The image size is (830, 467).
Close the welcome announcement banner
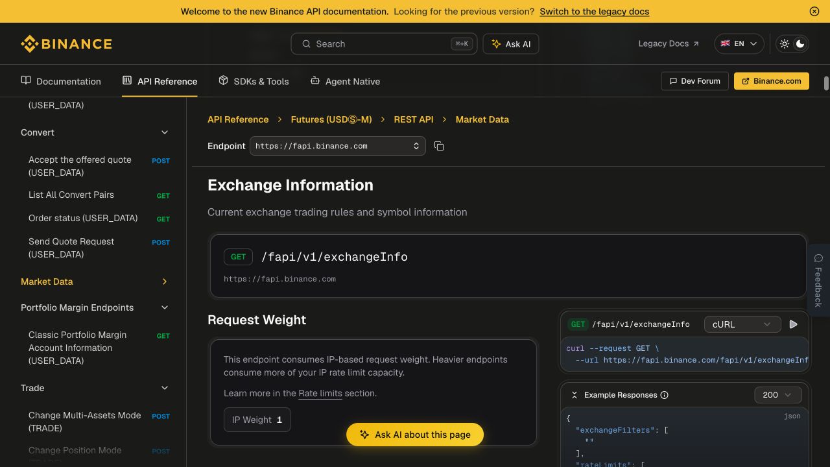tap(814, 11)
